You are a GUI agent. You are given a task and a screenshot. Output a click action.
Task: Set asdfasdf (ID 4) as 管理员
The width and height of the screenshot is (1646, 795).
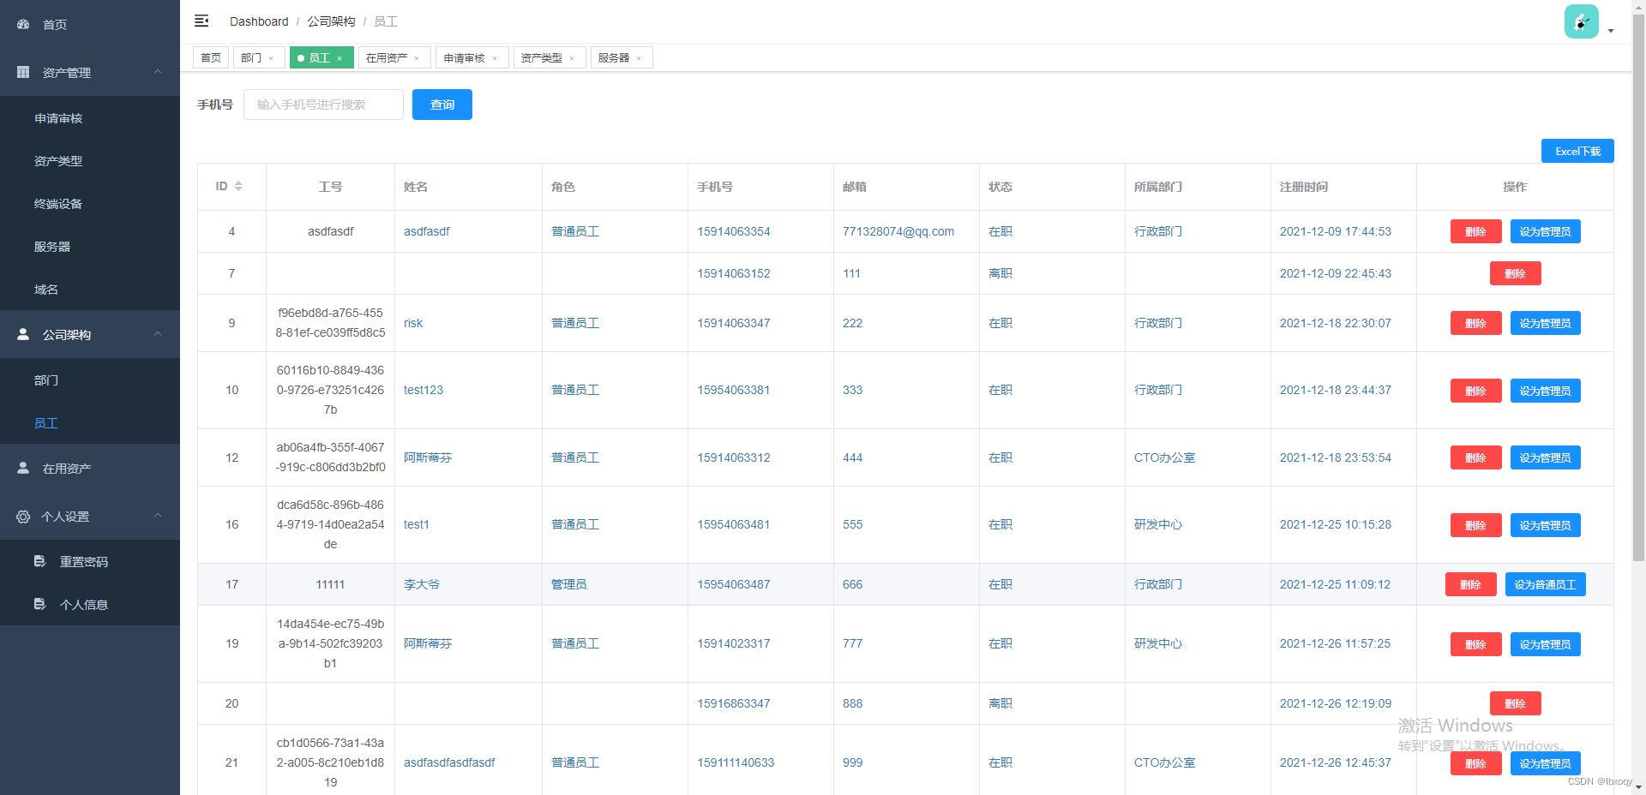(x=1545, y=231)
